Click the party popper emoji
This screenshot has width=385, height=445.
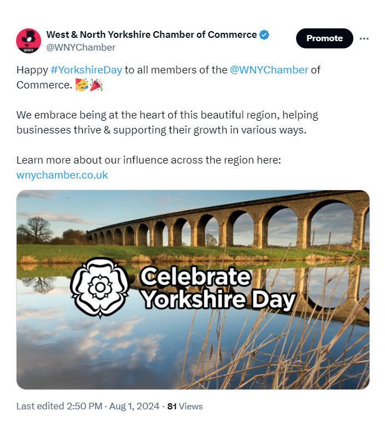(x=96, y=86)
